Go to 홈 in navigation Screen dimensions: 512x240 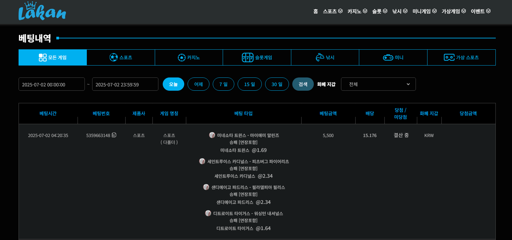[315, 11]
